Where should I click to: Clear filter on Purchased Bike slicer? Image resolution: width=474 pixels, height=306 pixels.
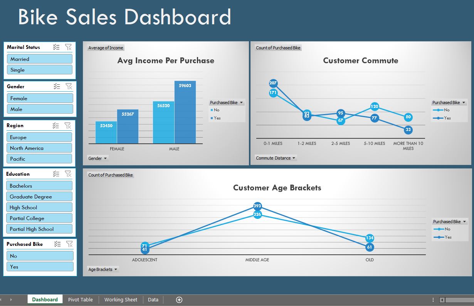coord(69,244)
